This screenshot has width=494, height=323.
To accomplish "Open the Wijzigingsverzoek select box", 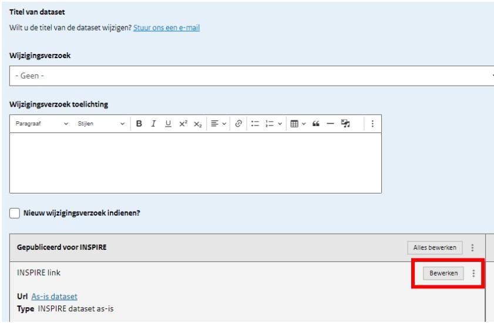I will point(251,76).
